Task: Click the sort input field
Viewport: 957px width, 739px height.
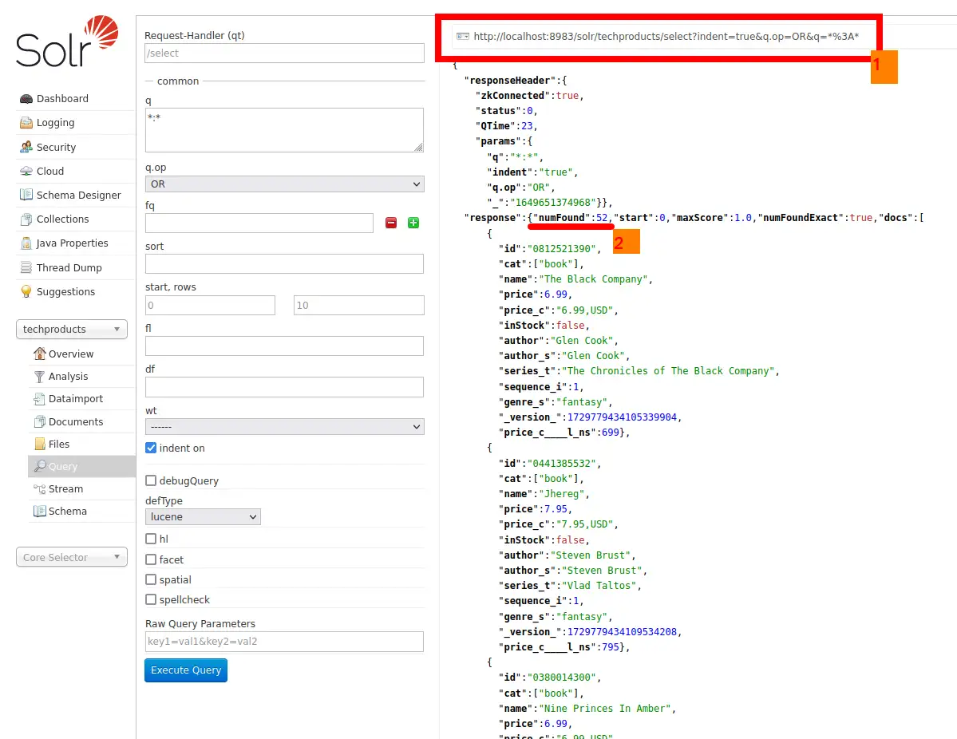Action: tap(284, 263)
